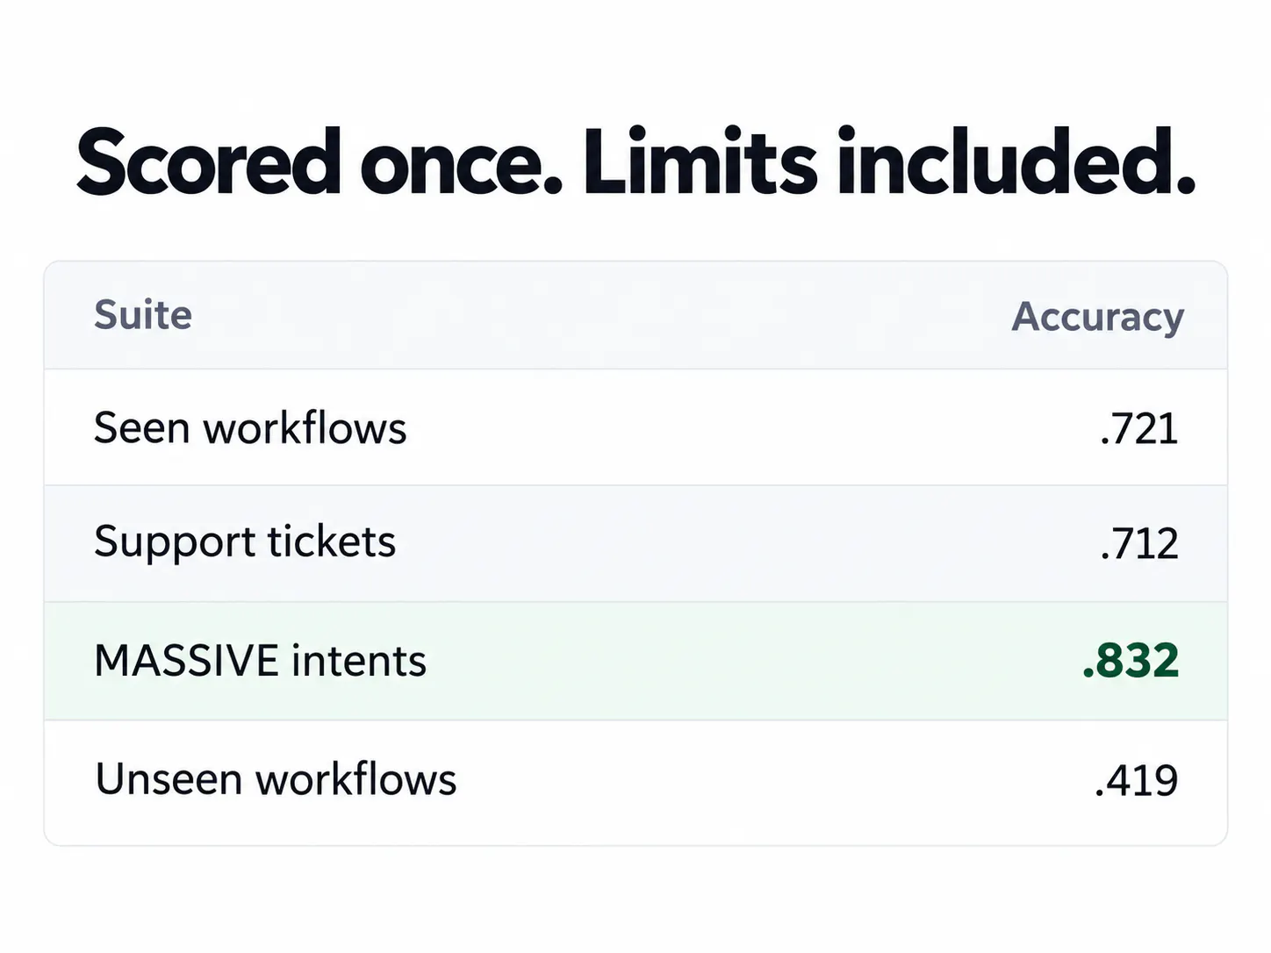
Task: Select the .419 accuracy value
Action: coord(1137,780)
